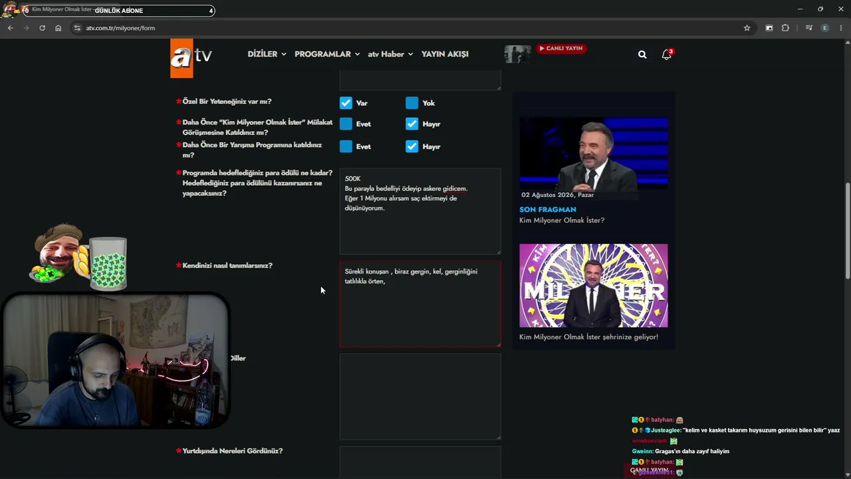Click the atv logo
Image resolution: width=851 pixels, height=479 pixels.
[191, 59]
